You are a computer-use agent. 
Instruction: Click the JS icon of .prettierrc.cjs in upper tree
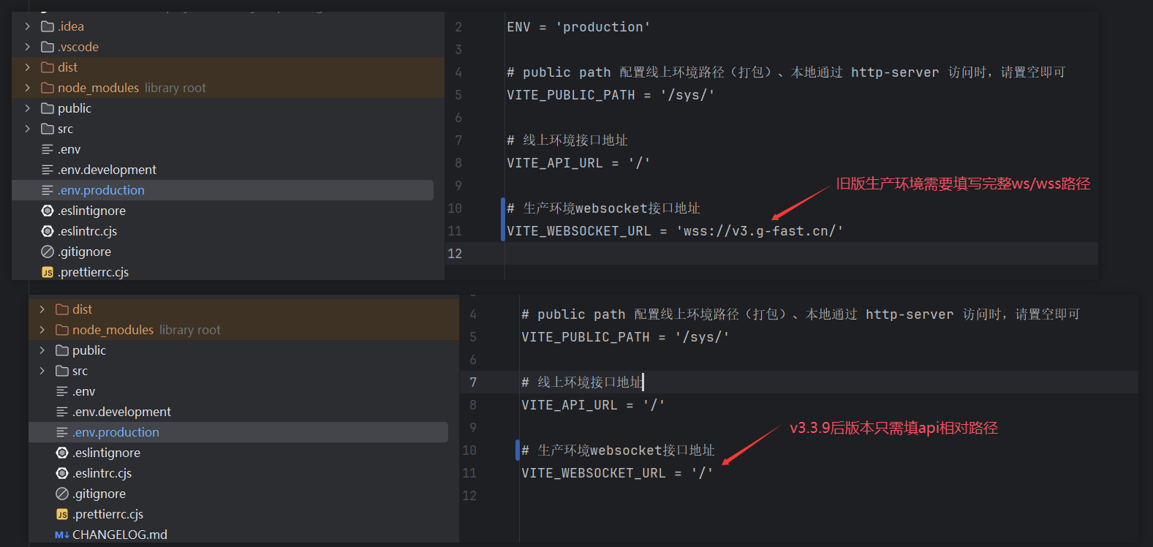click(x=48, y=272)
